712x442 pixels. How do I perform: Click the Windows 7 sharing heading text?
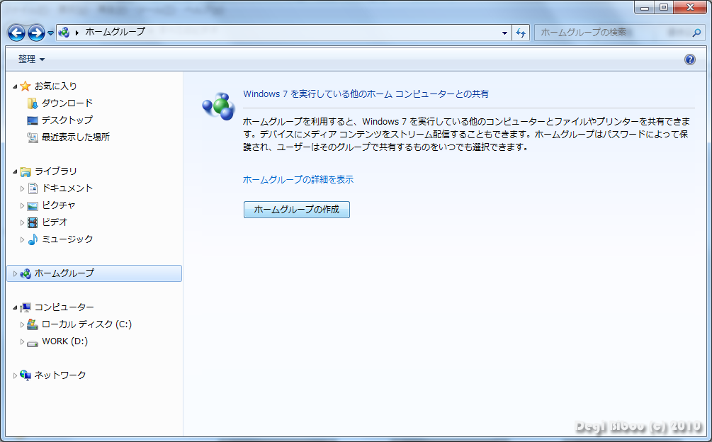(366, 94)
